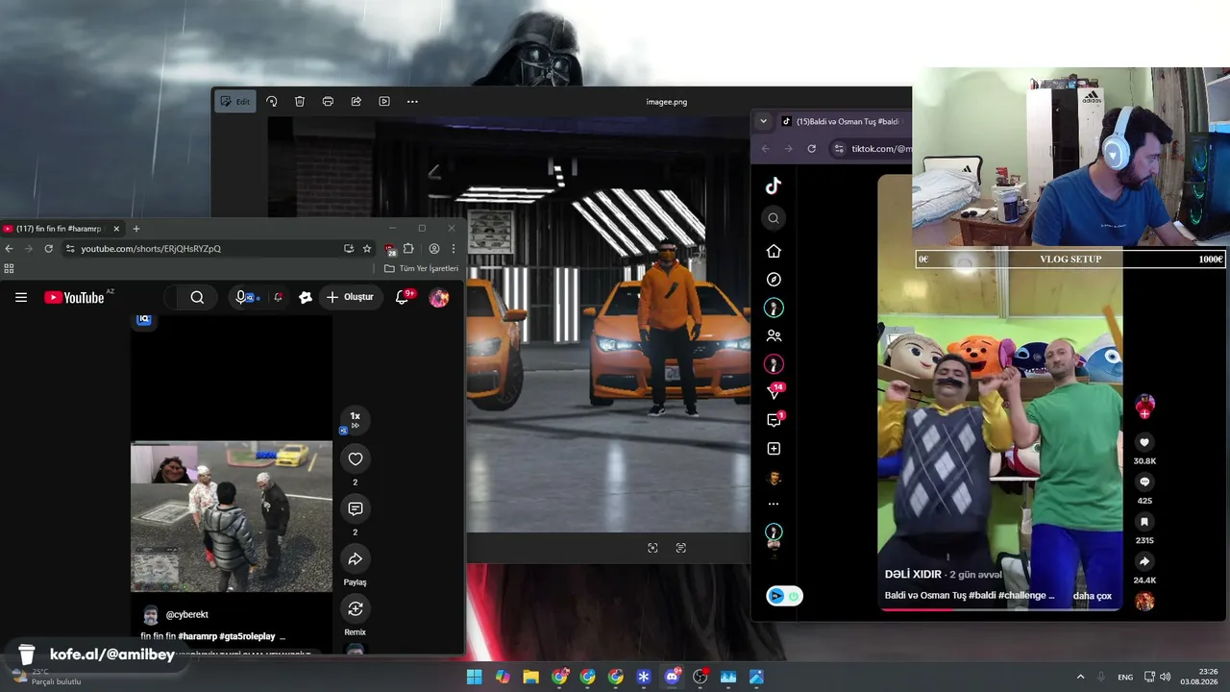
Task: Start YouTube voice search via microphone
Action: 241,298
